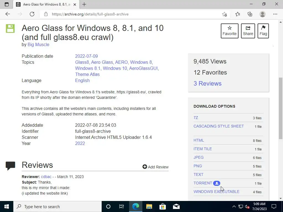Viewport: 283px width, 212px height.
Task: Open the Windows 10 topic link
Action: (115, 68)
